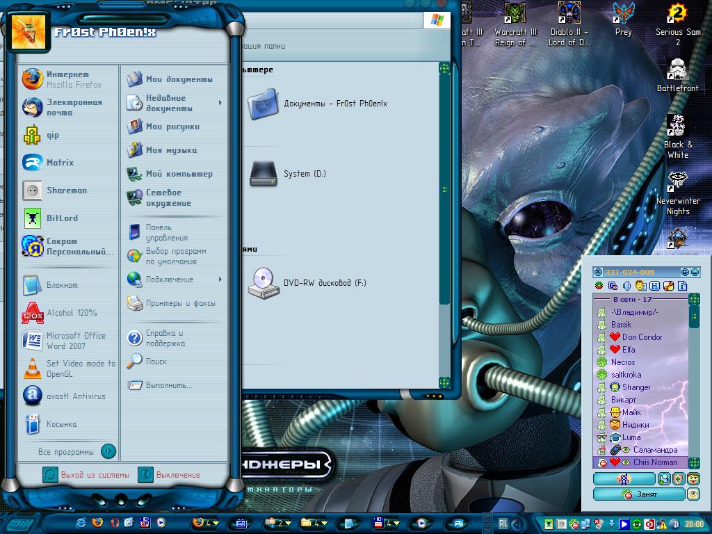Select Neverwinter Nights desktop shortcut
Viewport: 712px width, 534px height.
click(677, 193)
